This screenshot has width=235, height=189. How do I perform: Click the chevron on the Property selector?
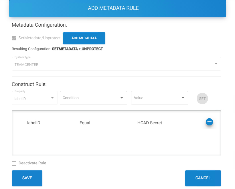pyautogui.click(x=53, y=98)
